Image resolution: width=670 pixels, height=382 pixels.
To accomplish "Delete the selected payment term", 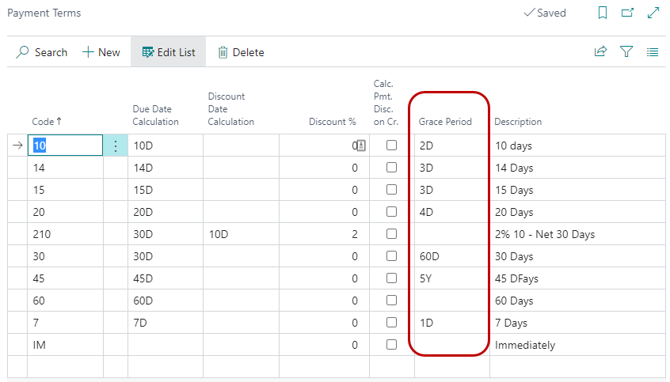I will pyautogui.click(x=241, y=52).
